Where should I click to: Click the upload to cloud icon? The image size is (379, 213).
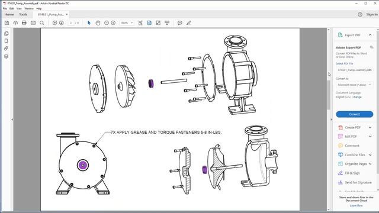pyautogui.click(x=15, y=23)
